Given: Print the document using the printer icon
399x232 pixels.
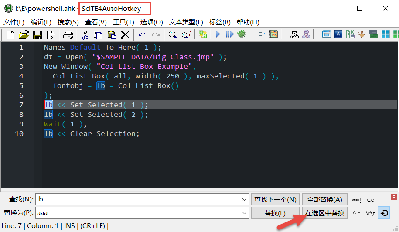Looking at the screenshot, I should point(68,34).
